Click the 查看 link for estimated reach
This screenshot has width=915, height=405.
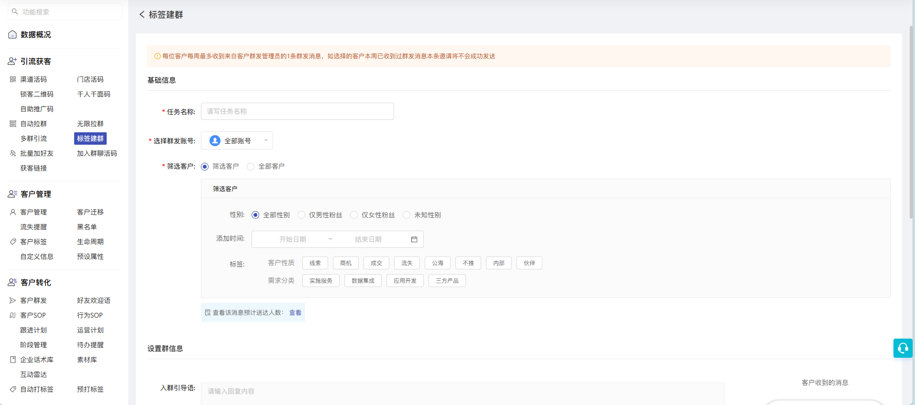[295, 313]
